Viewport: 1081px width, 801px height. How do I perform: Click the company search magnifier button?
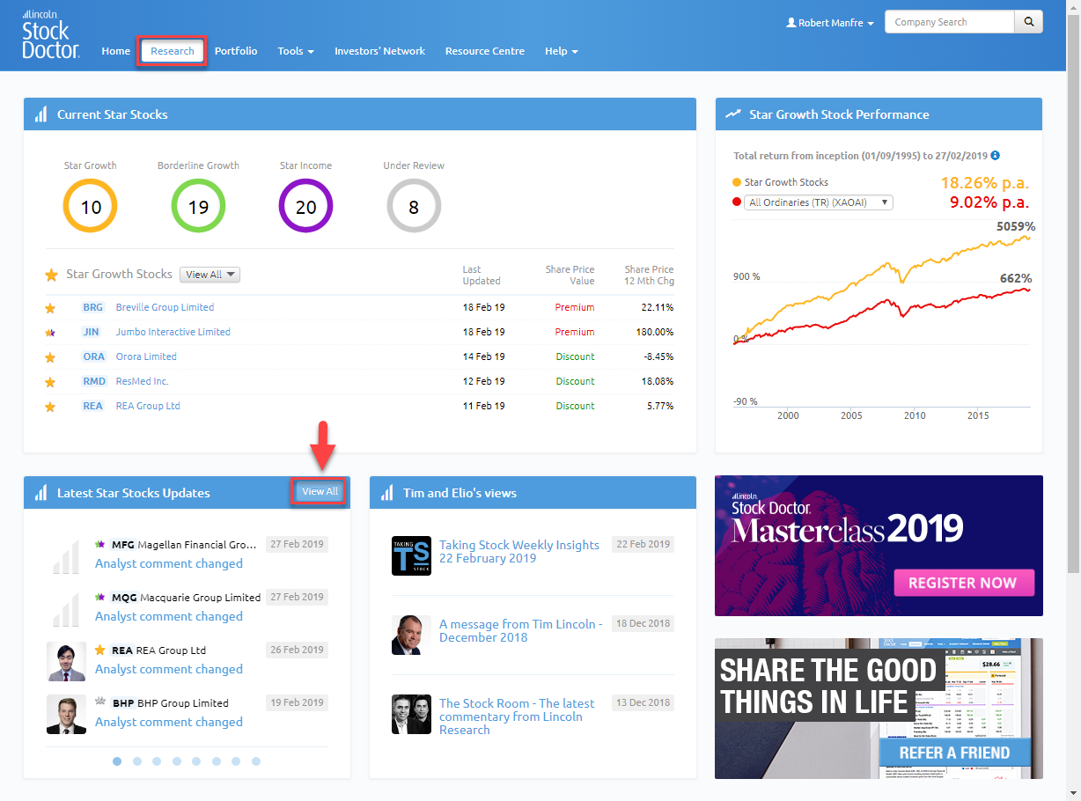(1028, 22)
